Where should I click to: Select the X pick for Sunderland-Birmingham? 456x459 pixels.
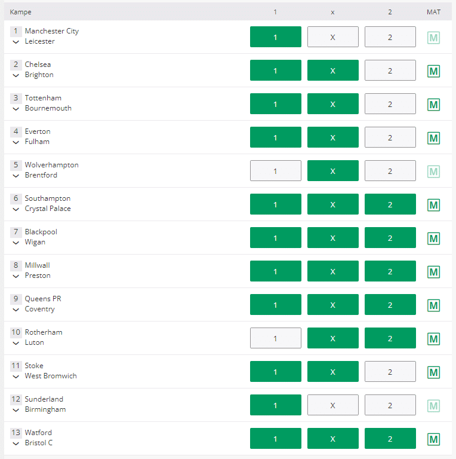[332, 405]
